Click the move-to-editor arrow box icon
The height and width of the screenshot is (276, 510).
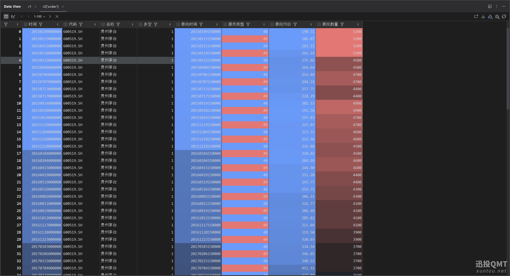[490, 6]
